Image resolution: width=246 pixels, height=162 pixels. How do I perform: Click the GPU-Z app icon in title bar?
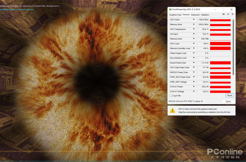pyautogui.click(x=171, y=10)
